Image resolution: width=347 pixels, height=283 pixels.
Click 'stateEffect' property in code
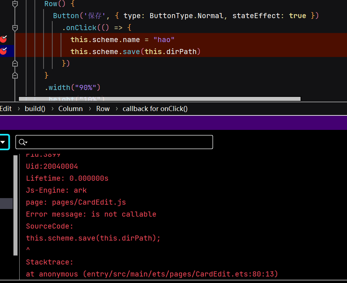256,16
